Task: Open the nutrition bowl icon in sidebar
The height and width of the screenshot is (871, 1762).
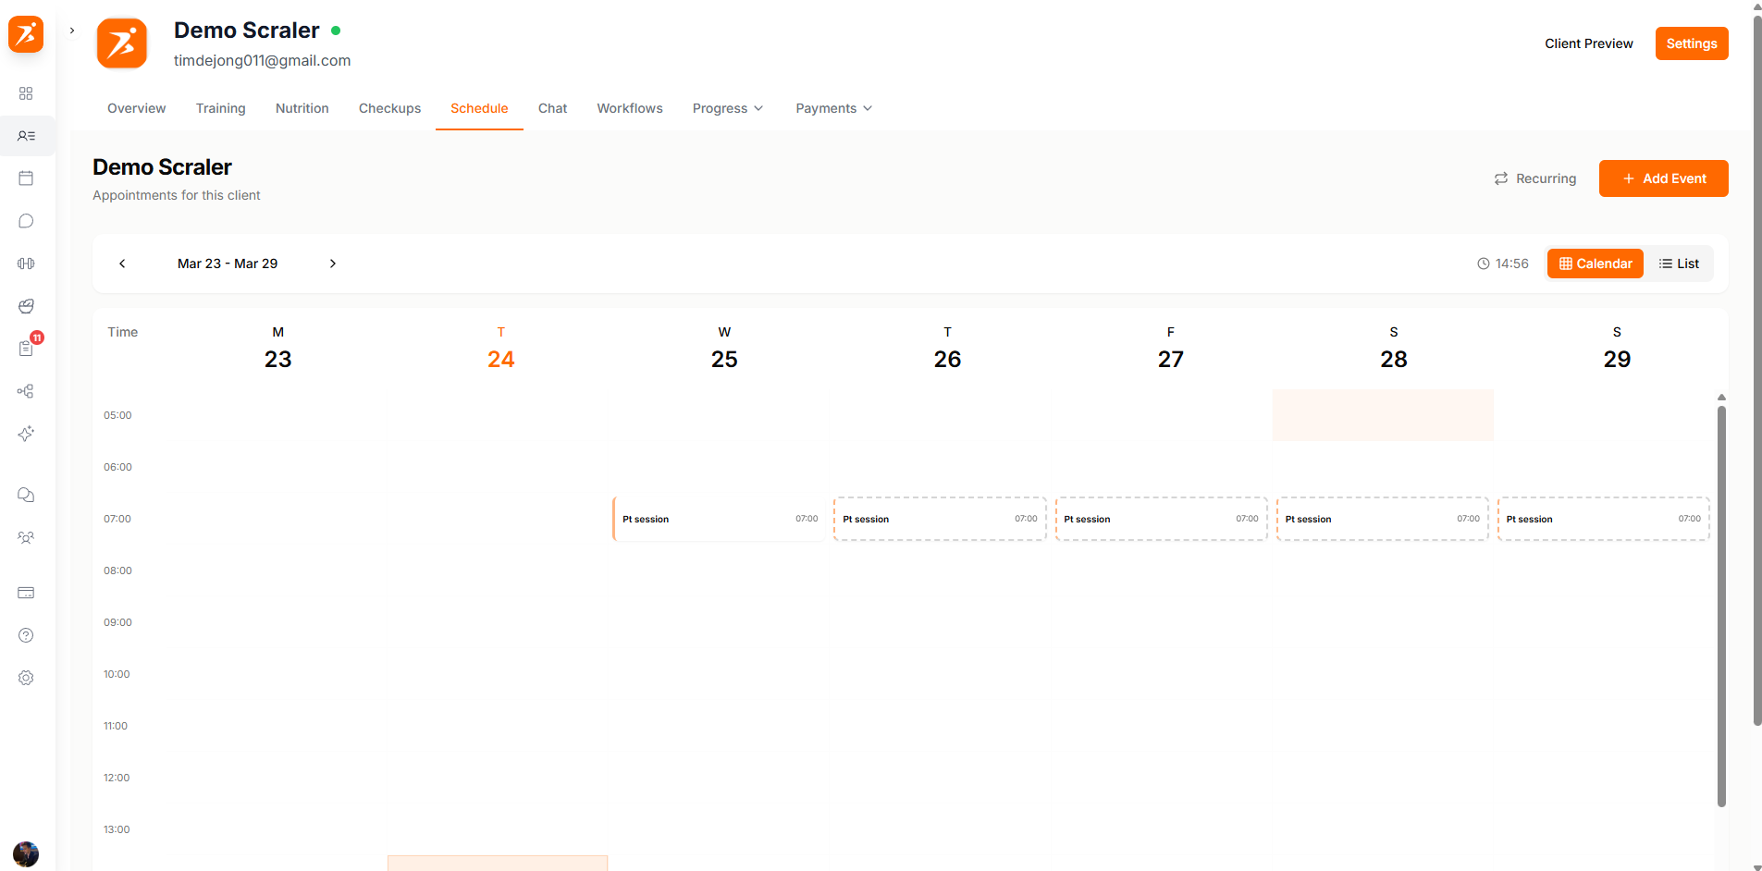Action: (x=26, y=306)
